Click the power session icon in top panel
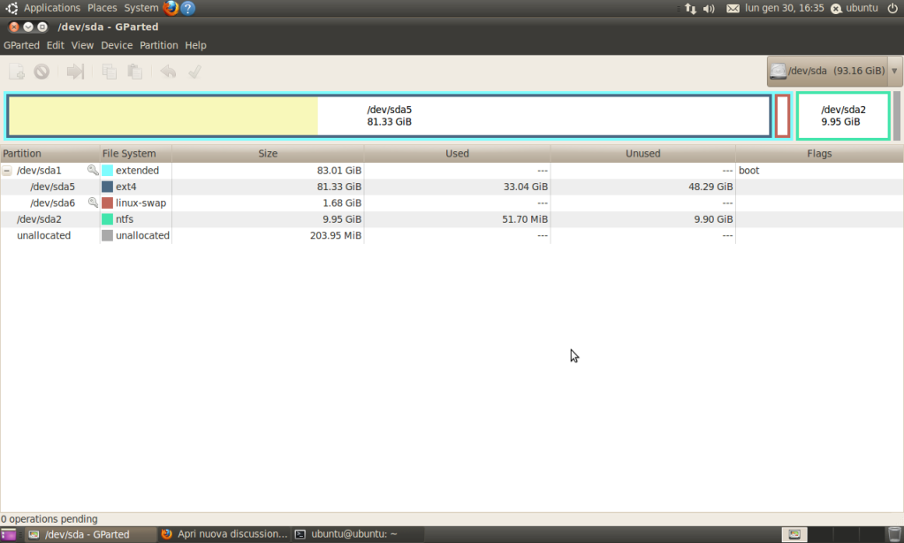 pyautogui.click(x=893, y=8)
